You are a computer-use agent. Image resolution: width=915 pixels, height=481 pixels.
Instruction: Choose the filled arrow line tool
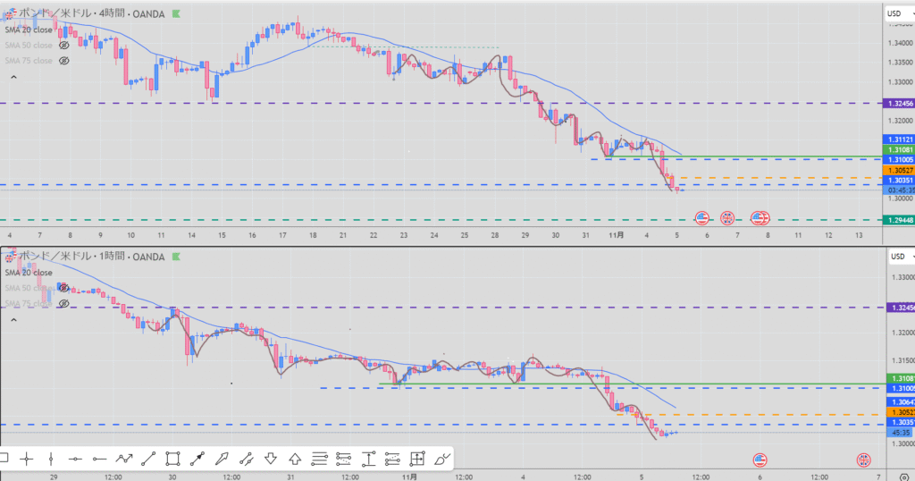197,459
